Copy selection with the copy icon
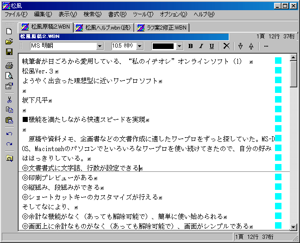The width and height of the screenshot is (300, 243). pos(9,110)
